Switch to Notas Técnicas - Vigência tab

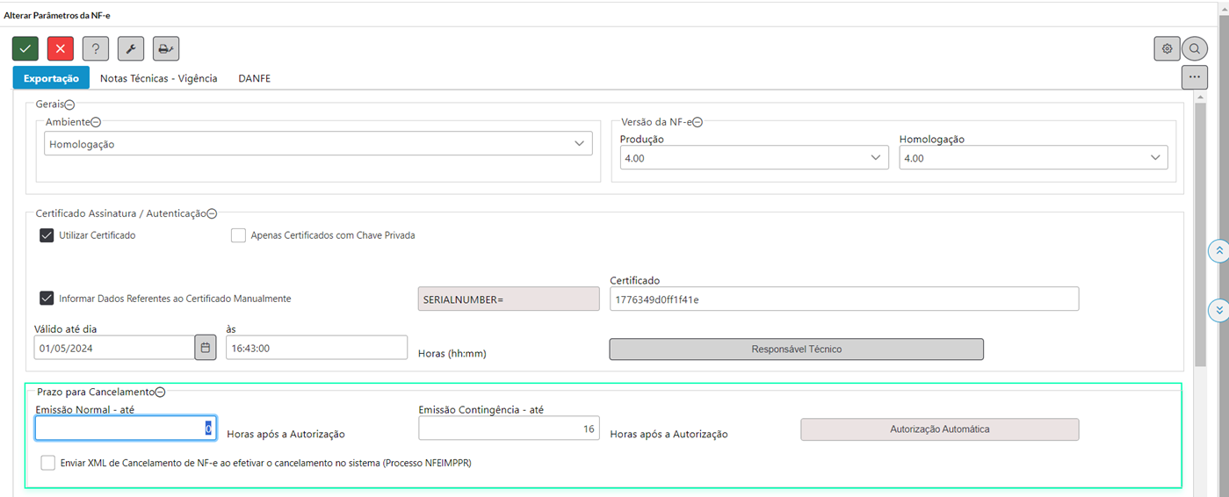tap(159, 78)
